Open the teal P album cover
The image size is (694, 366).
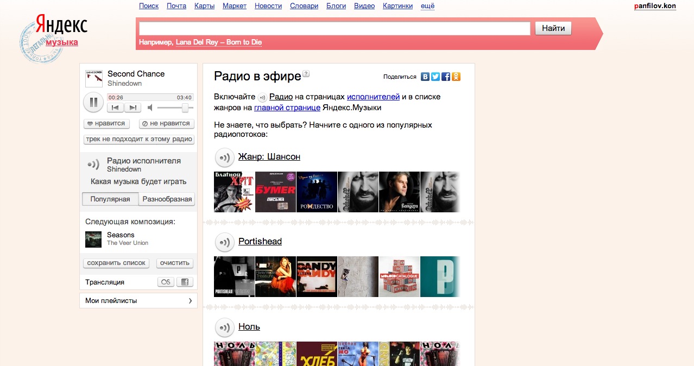(x=440, y=276)
